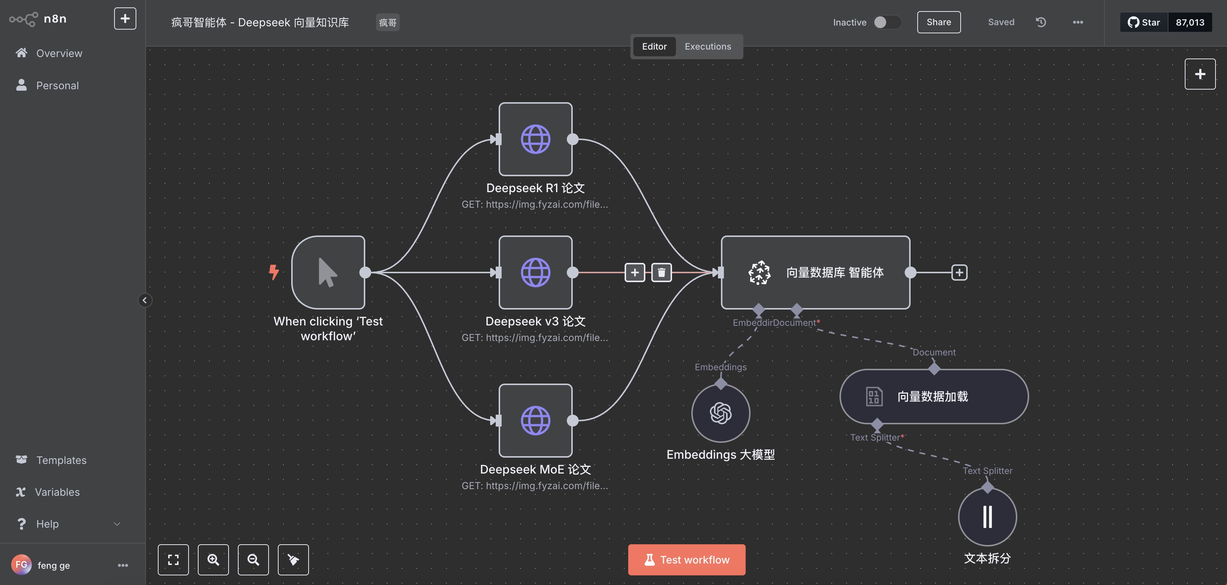Click the Share button

click(x=938, y=22)
